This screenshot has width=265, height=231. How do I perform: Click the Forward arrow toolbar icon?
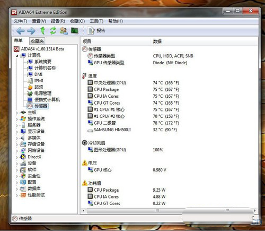click(x=31, y=31)
